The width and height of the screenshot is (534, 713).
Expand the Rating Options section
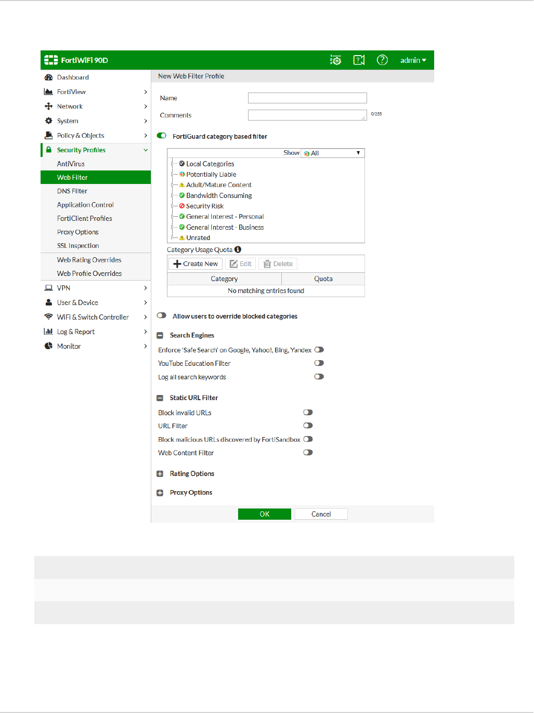click(160, 474)
